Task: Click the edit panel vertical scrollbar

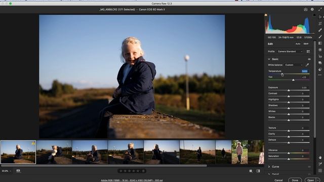Action: click(x=315, y=89)
